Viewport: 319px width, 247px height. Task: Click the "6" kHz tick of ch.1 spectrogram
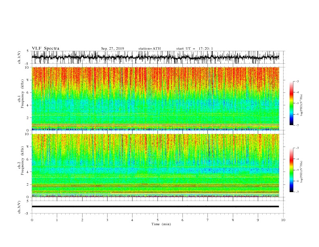(x=28, y=92)
